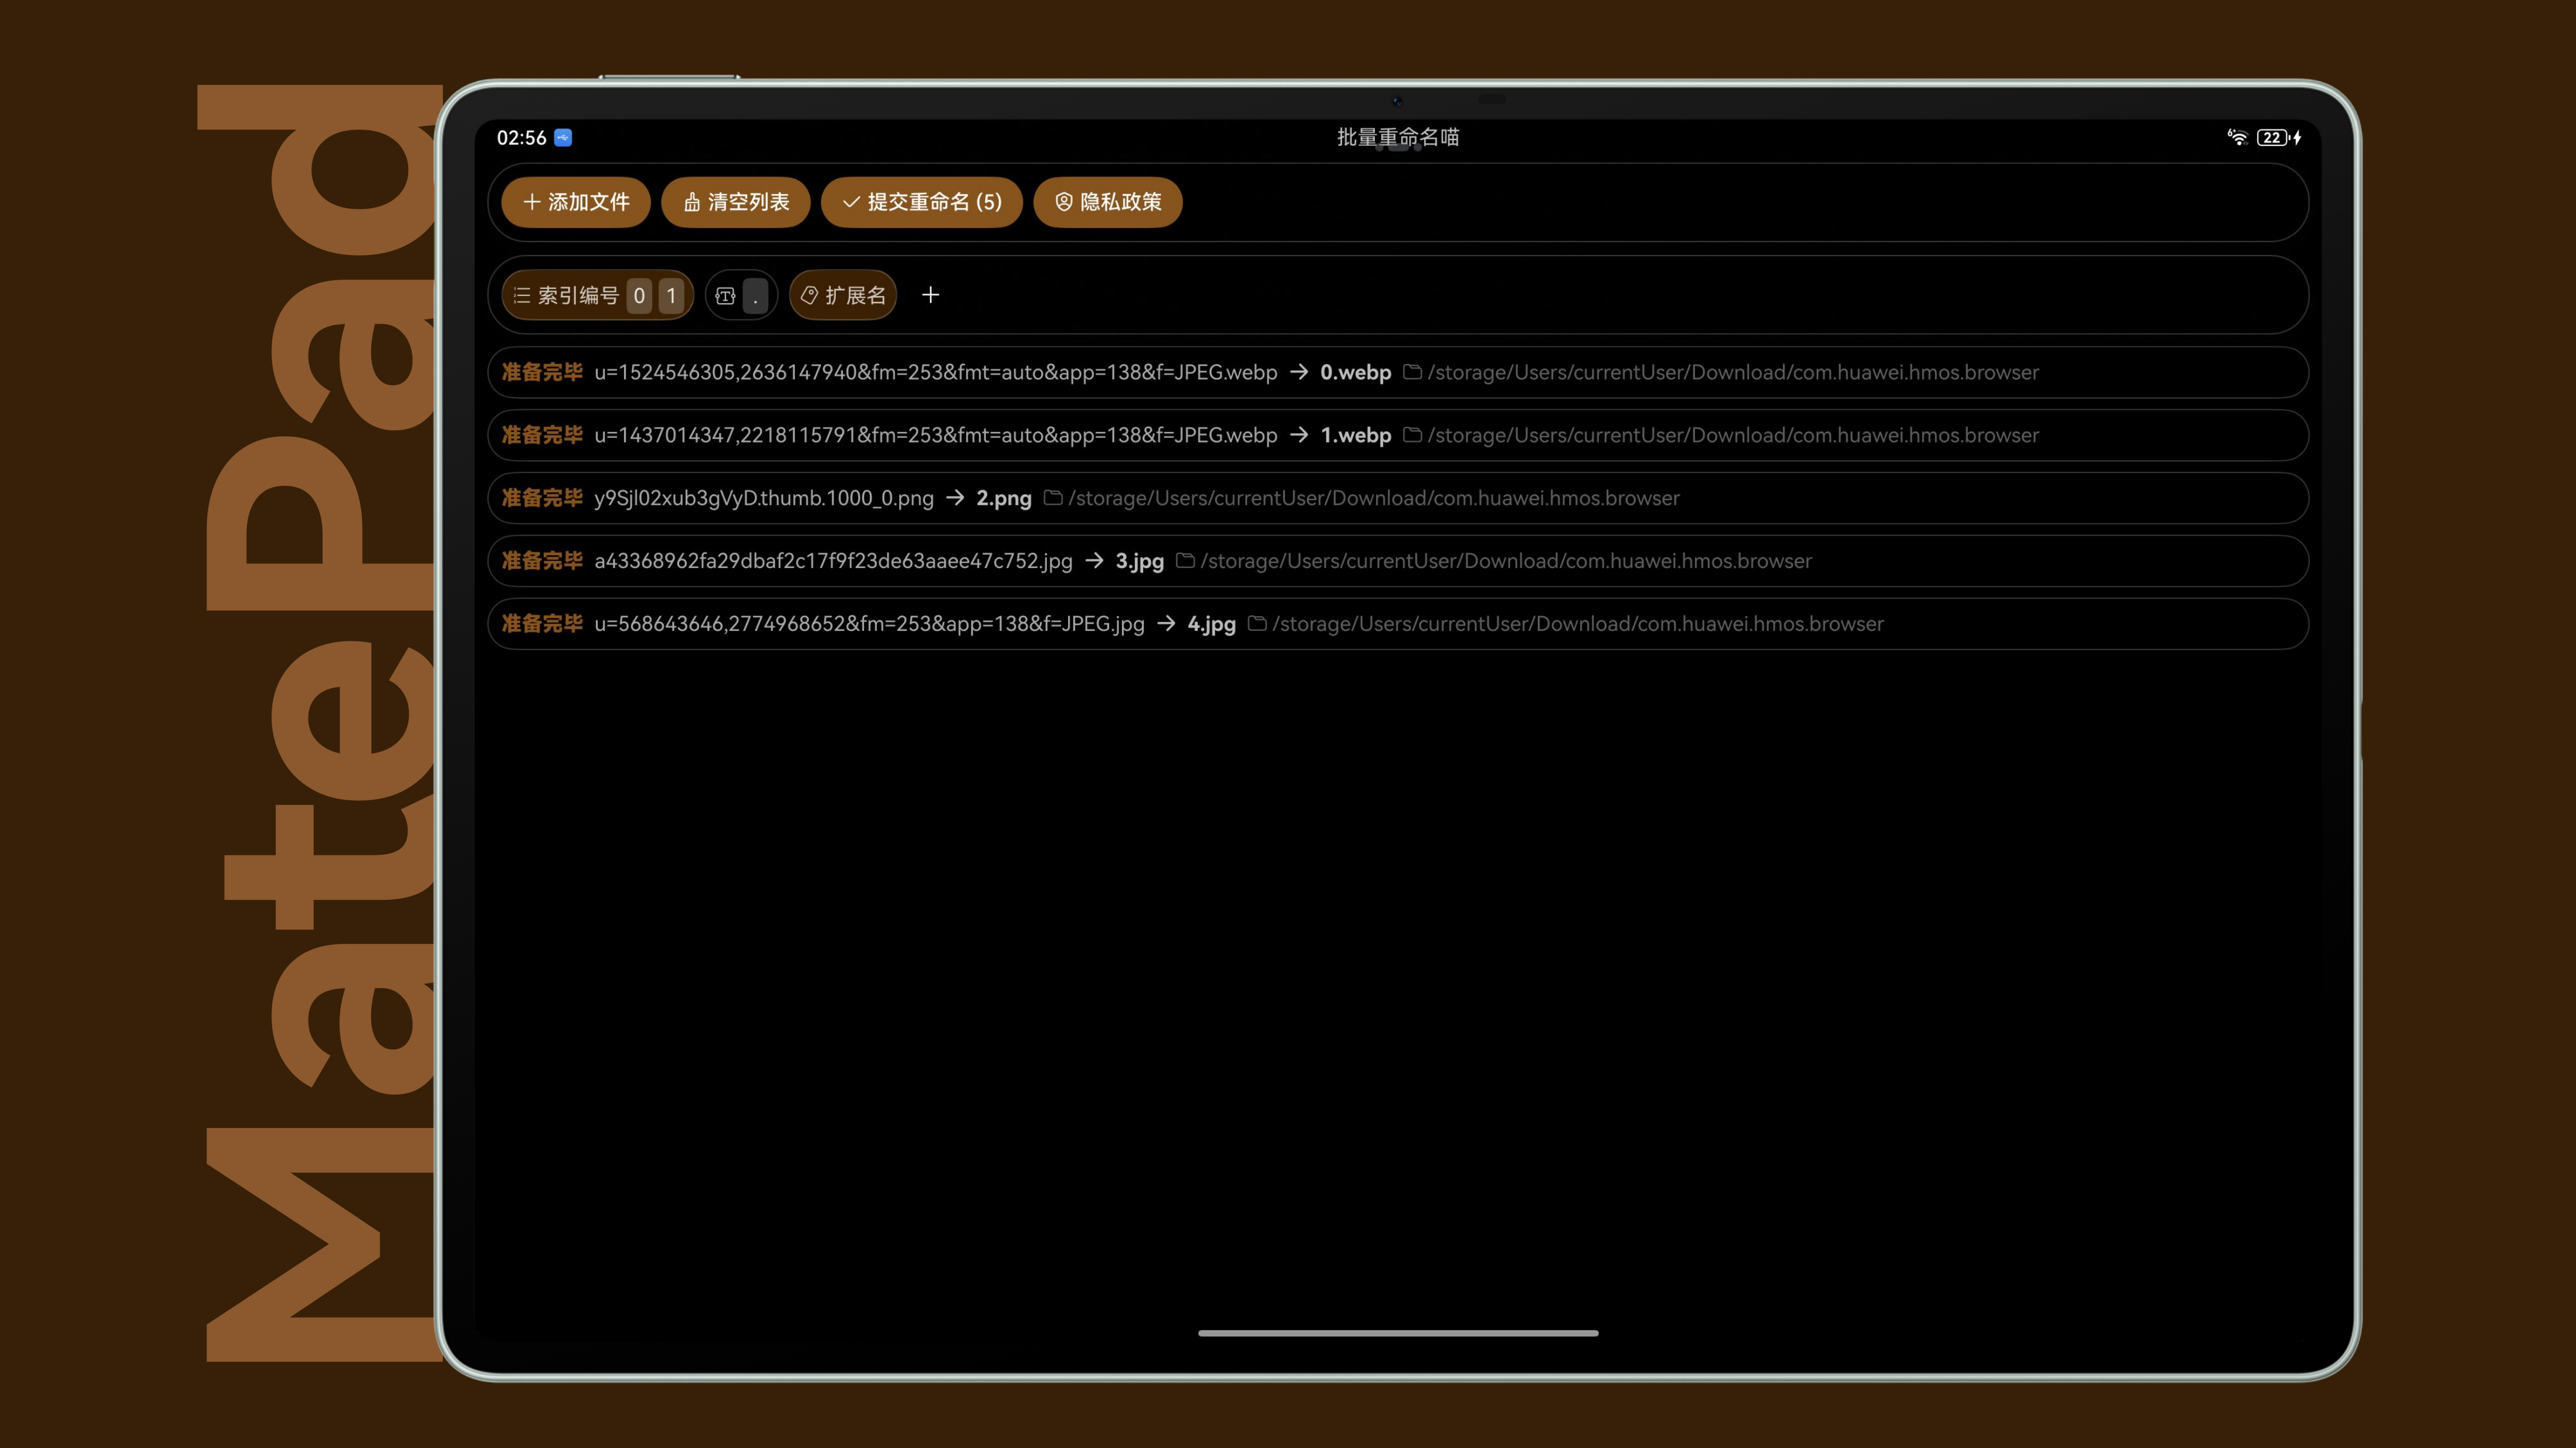Click the separator text rule icon

(x=726, y=296)
